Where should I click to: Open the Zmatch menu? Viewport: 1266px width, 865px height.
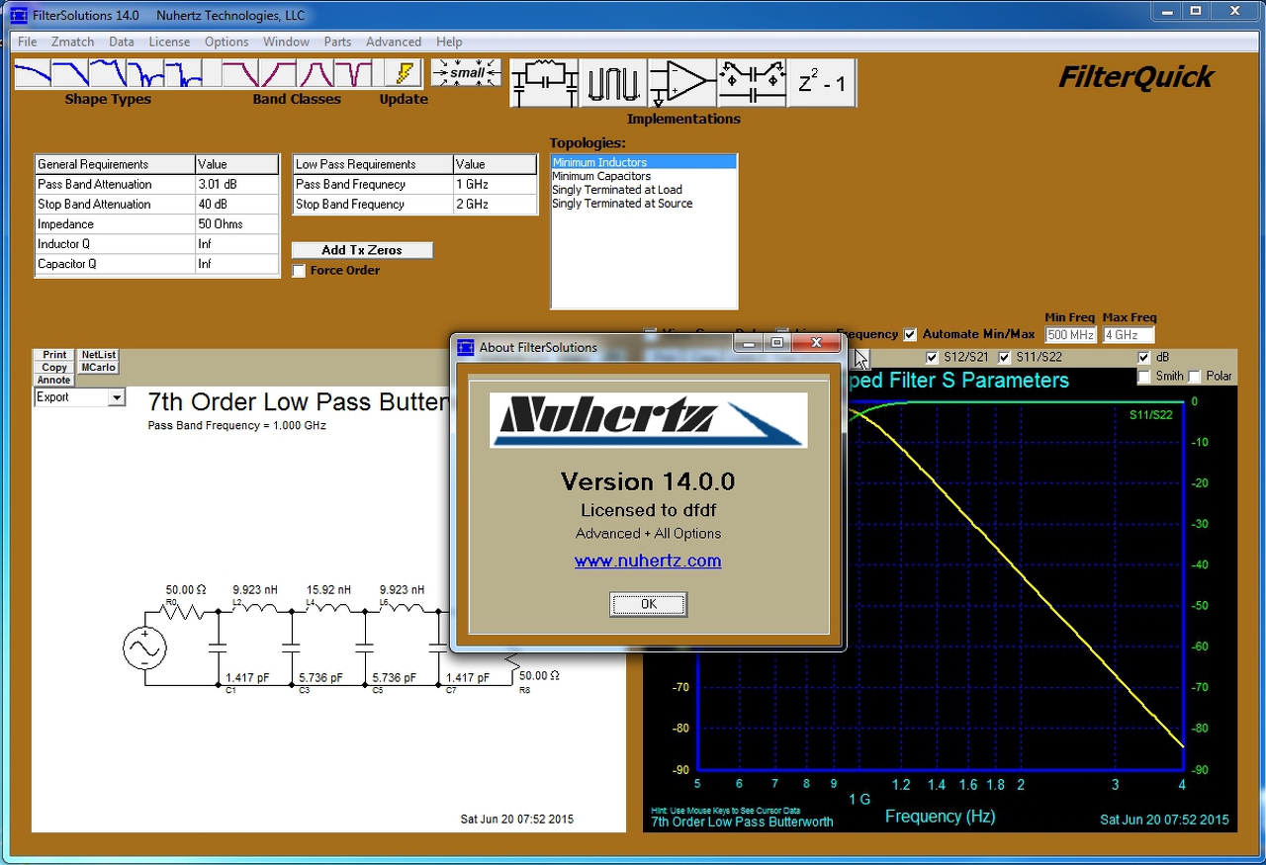pyautogui.click(x=72, y=42)
